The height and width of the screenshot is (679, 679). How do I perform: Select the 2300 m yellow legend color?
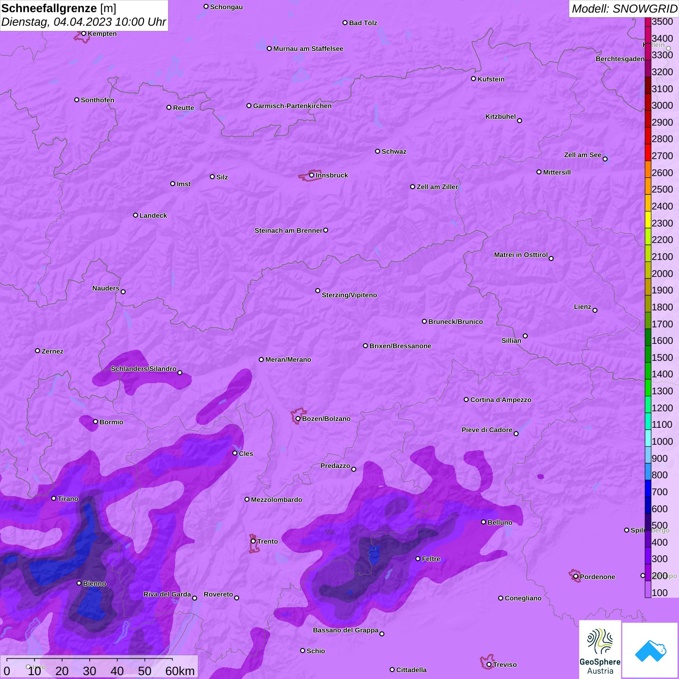648,219
